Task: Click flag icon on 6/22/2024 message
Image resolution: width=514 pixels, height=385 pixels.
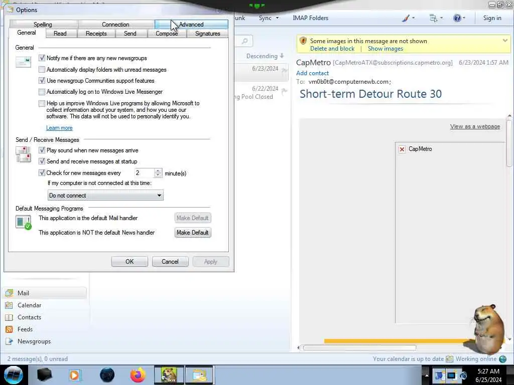Action: pyautogui.click(x=284, y=91)
